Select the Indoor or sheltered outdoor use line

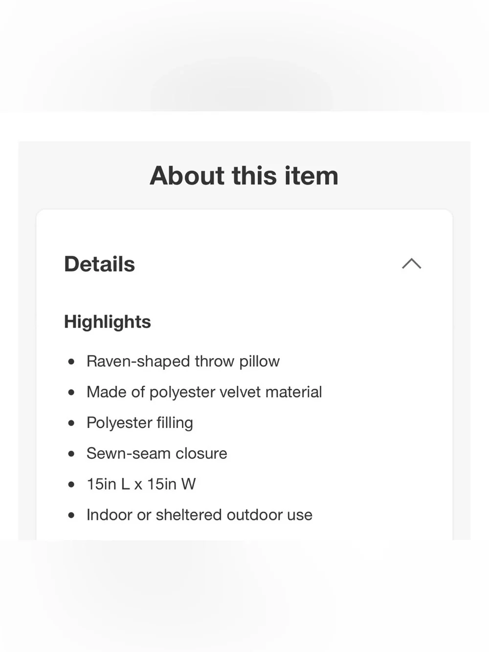200,515
